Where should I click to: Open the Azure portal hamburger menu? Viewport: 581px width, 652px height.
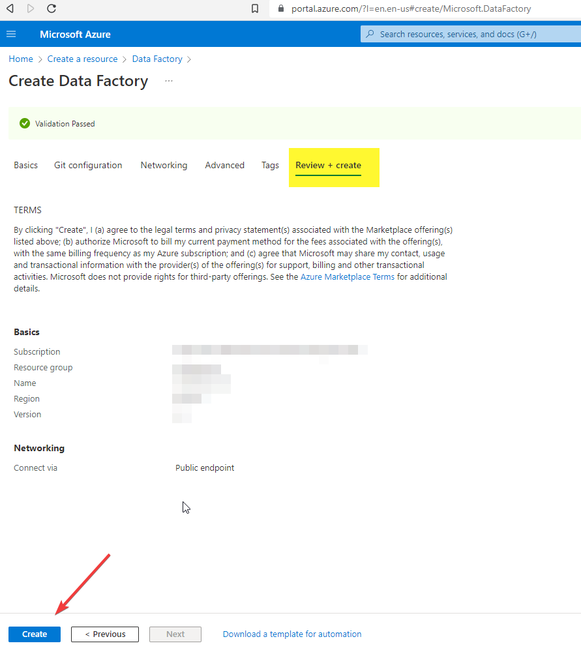pos(11,34)
